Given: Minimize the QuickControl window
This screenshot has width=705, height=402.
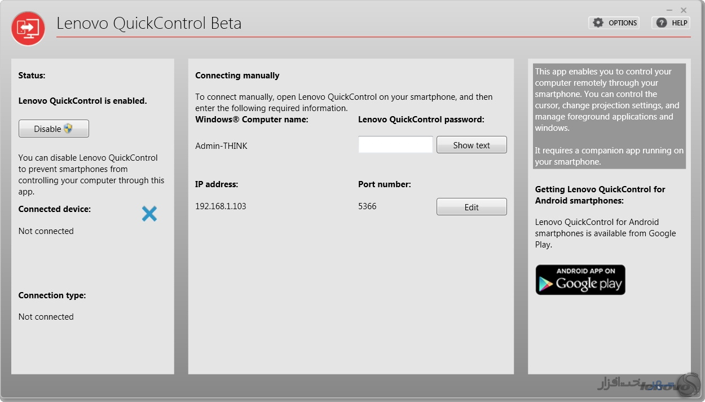Looking at the screenshot, I should [x=669, y=10].
